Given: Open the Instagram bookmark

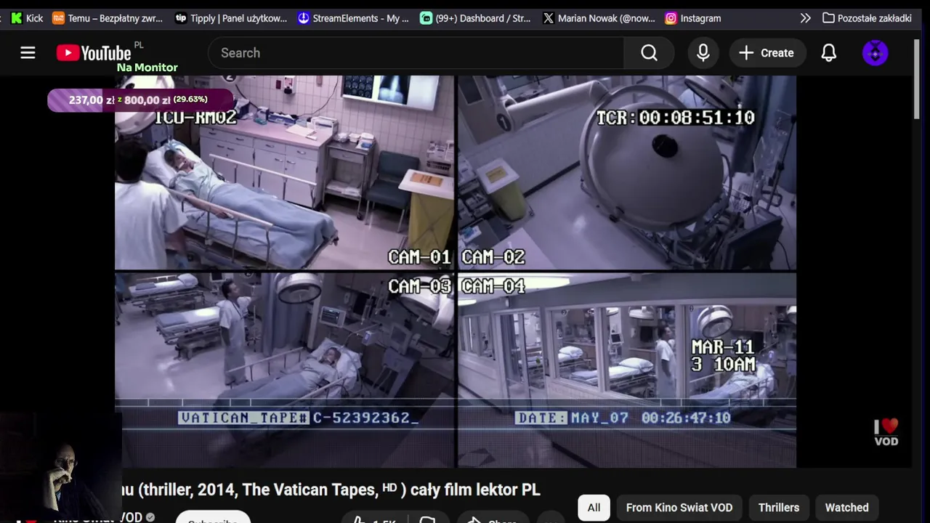Looking at the screenshot, I should pos(693,18).
